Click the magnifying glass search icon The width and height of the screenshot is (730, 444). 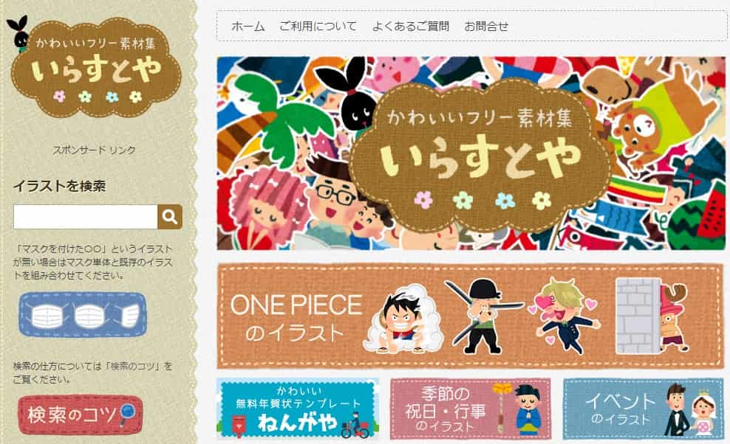click(x=170, y=217)
